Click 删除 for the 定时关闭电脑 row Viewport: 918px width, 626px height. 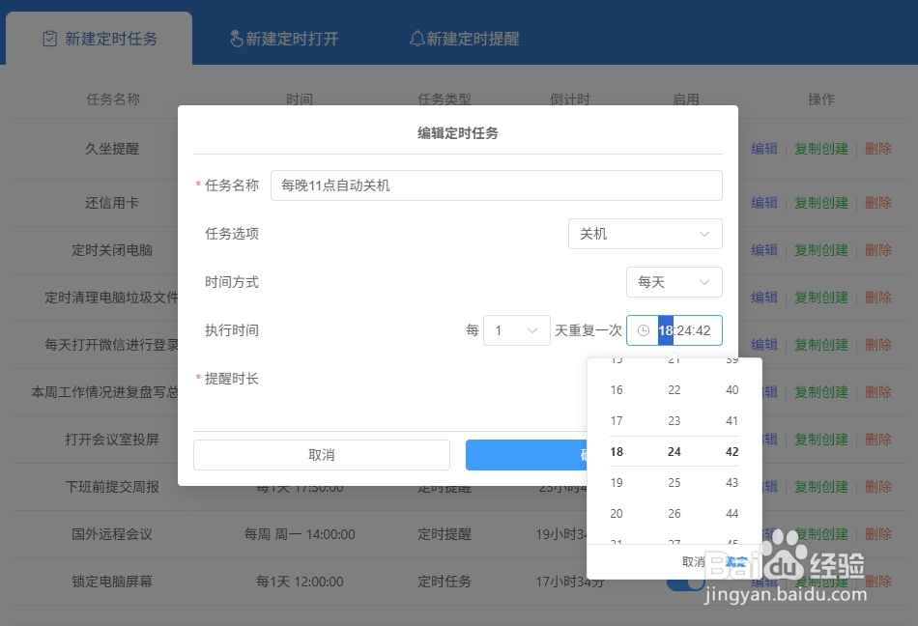pos(878,250)
